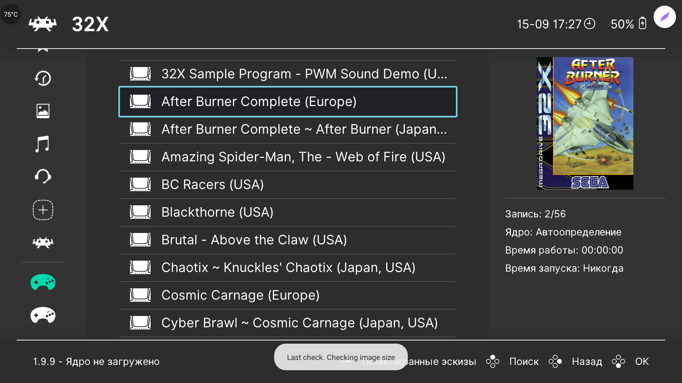
Task: Click the Назад label
Action: (587, 361)
